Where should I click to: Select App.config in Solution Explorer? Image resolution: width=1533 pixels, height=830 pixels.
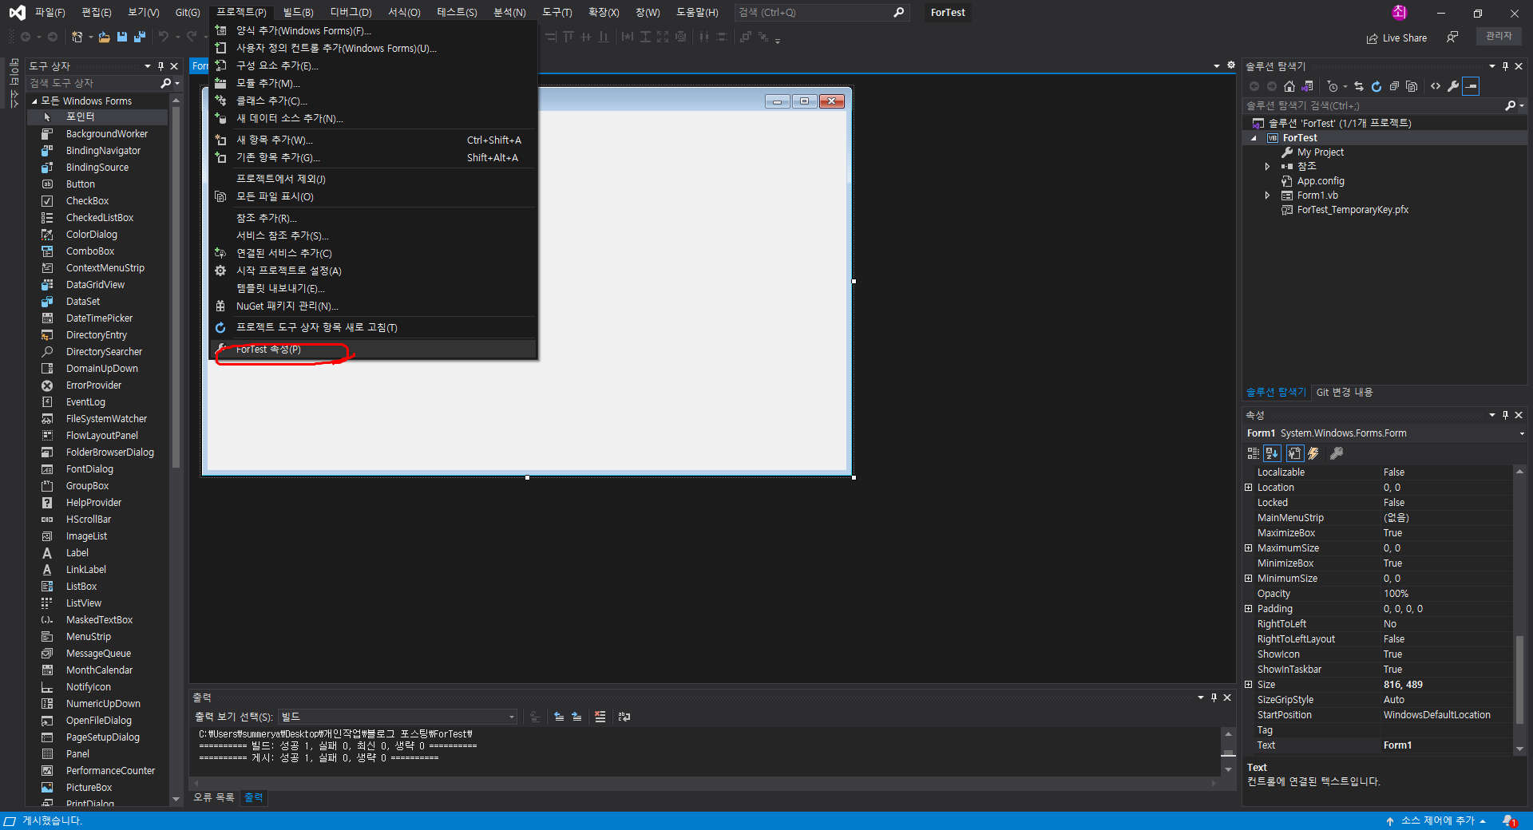click(1321, 181)
